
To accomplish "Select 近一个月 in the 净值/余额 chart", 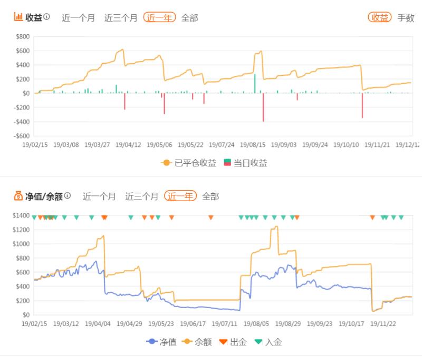I will pos(99,196).
